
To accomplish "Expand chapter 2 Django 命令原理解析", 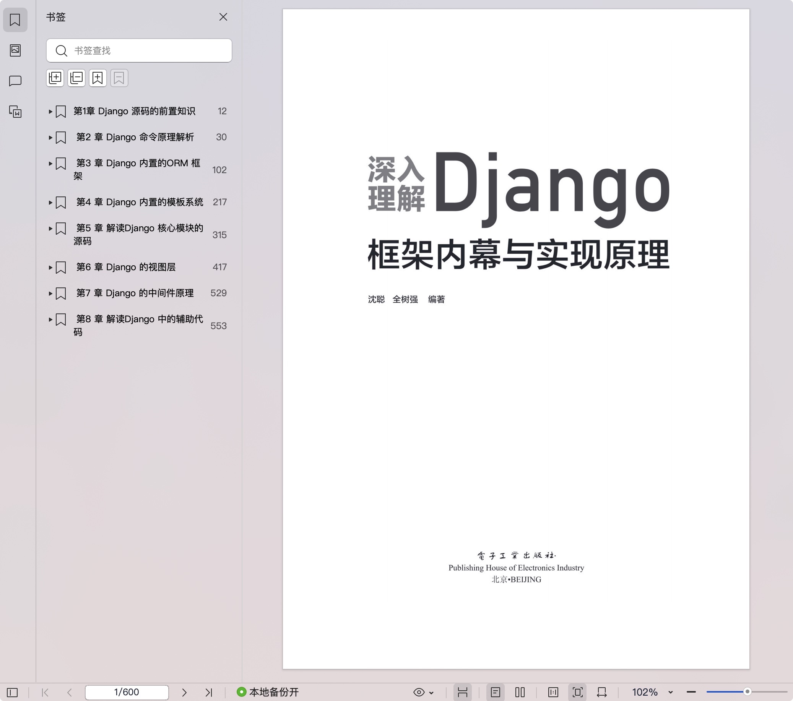I will pyautogui.click(x=50, y=138).
